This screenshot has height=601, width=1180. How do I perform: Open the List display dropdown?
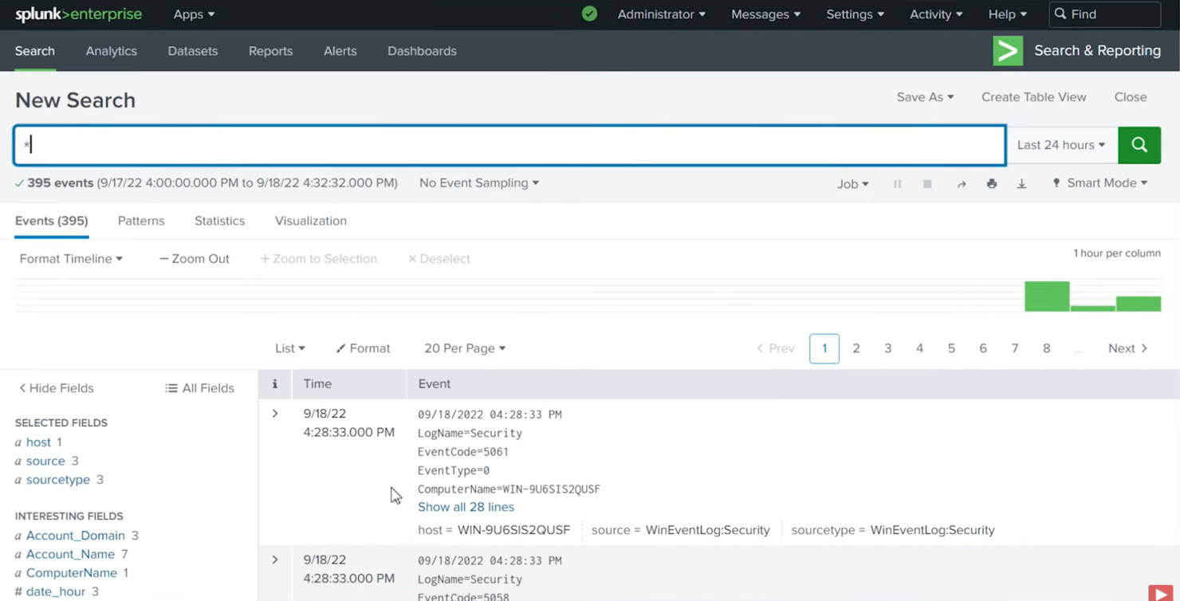click(x=290, y=348)
